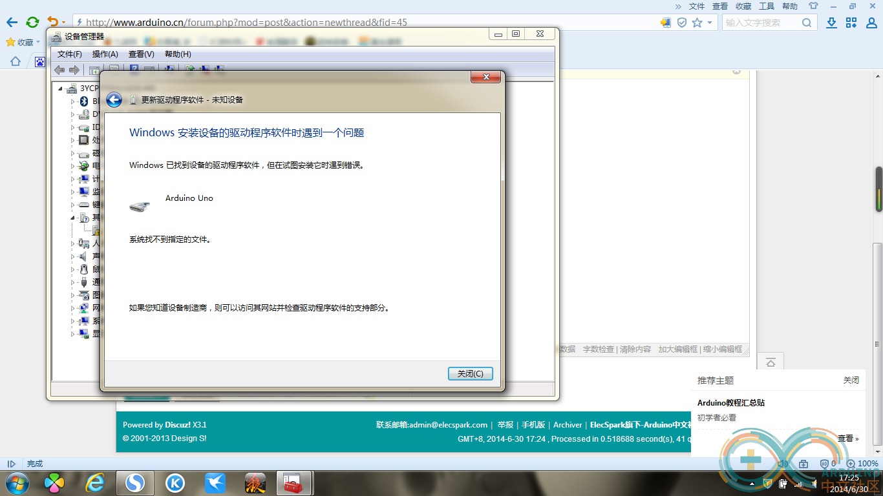This screenshot has width=883, height=496.
Task: Click the Archiver footer link
Action: coord(568,425)
